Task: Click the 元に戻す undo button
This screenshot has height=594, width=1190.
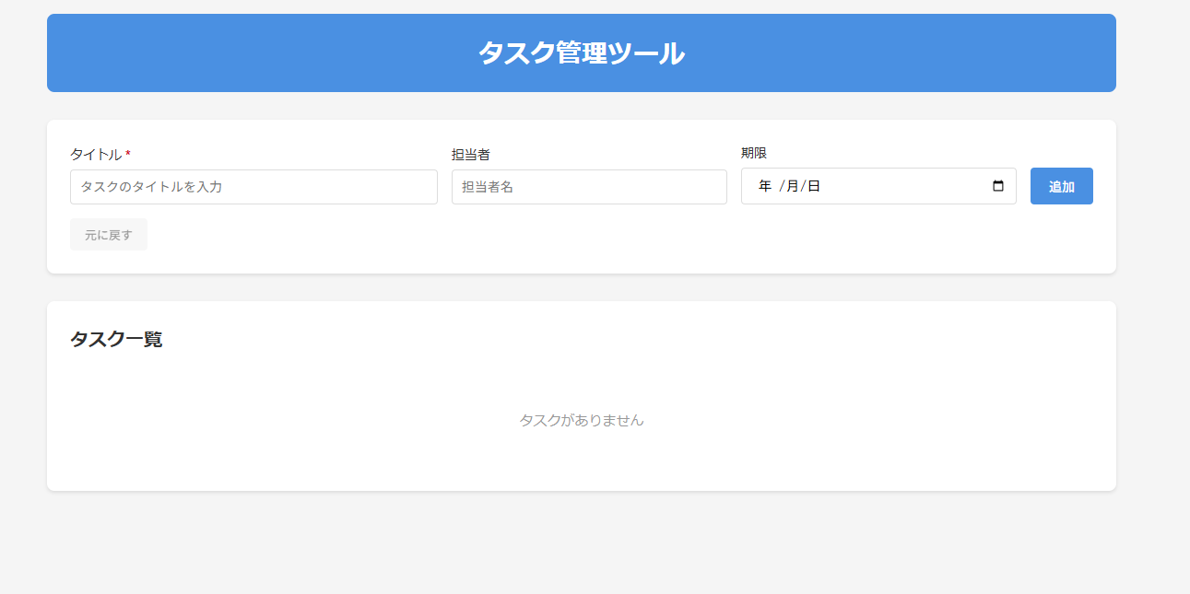Action: pos(109,235)
